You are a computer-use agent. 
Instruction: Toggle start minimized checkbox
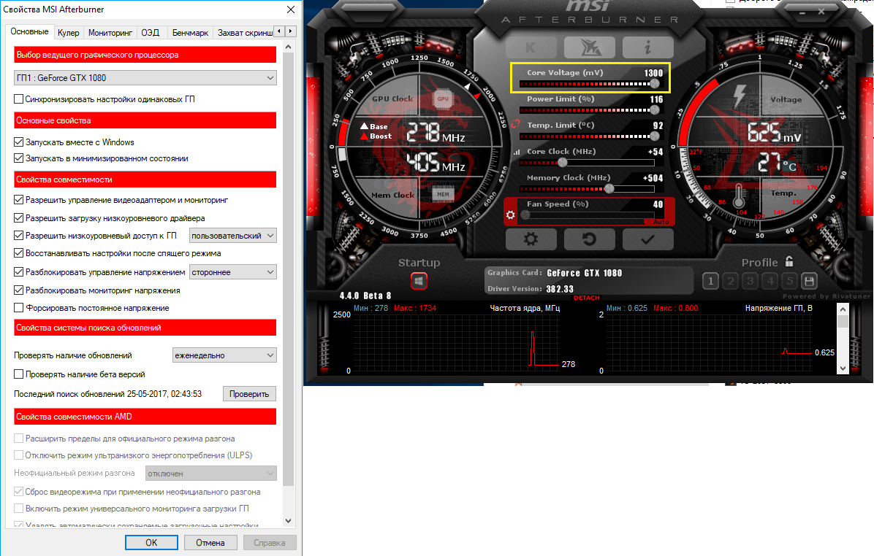pyautogui.click(x=18, y=158)
